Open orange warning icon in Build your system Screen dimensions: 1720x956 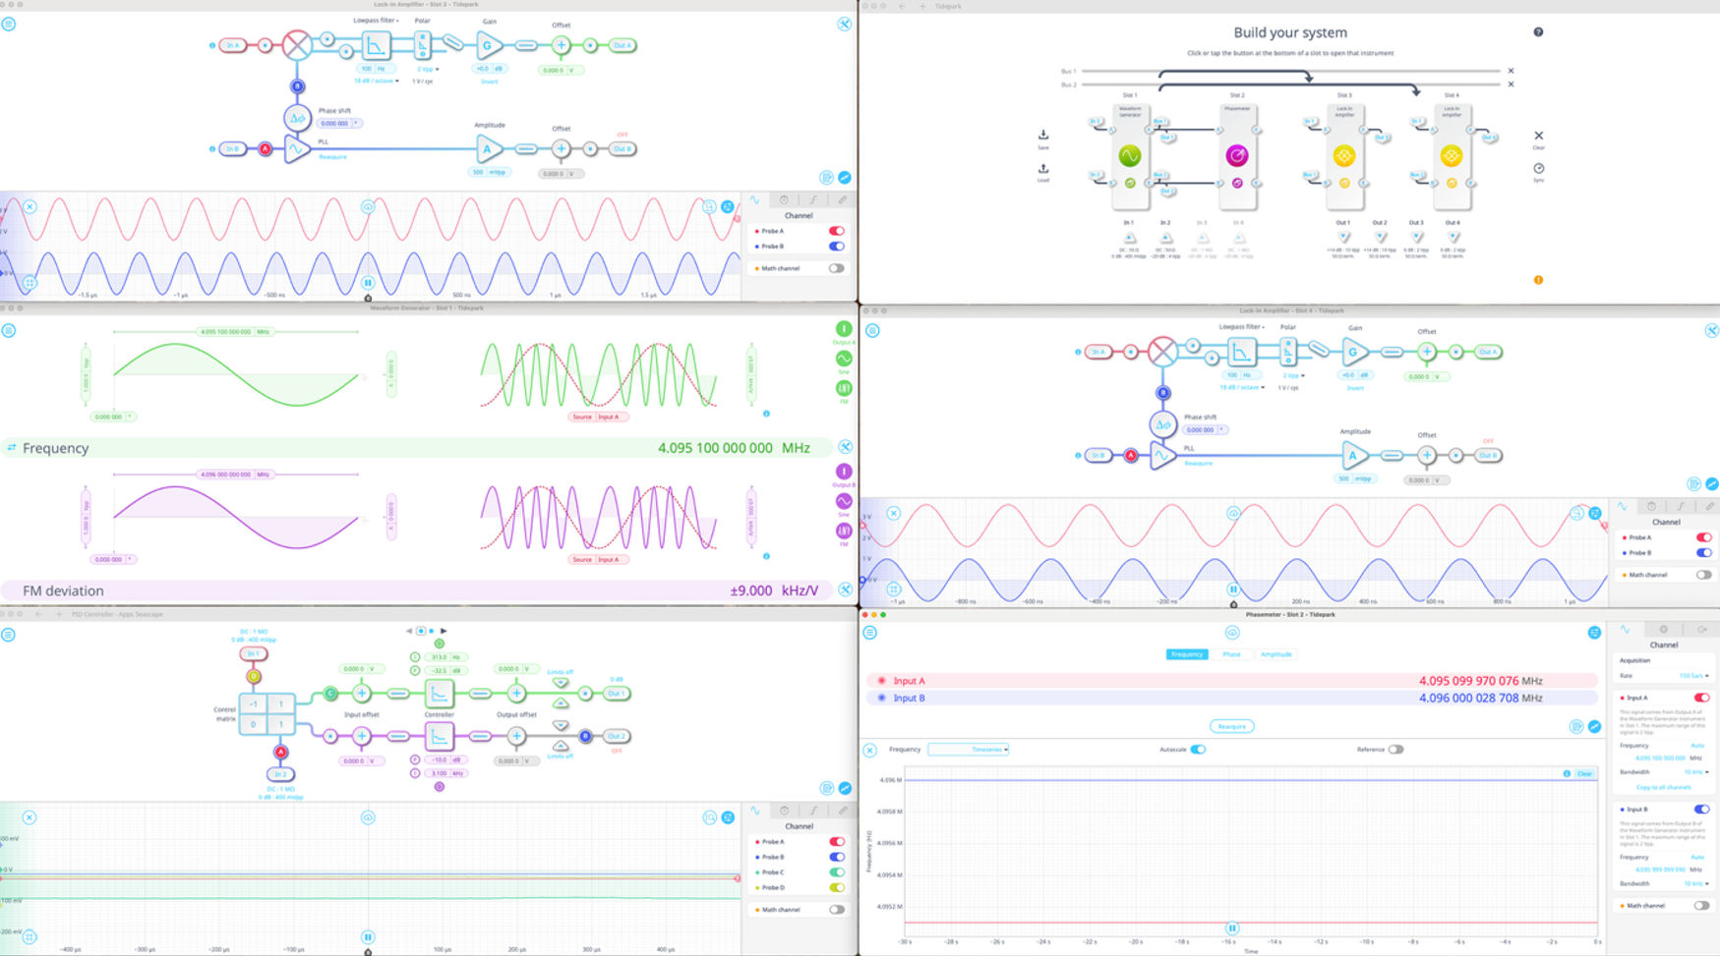tap(1538, 280)
